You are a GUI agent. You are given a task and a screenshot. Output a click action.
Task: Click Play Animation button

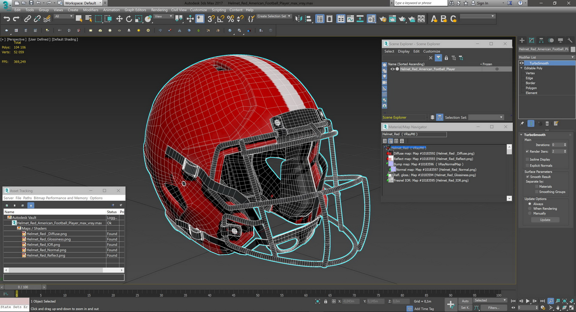pos(528,301)
